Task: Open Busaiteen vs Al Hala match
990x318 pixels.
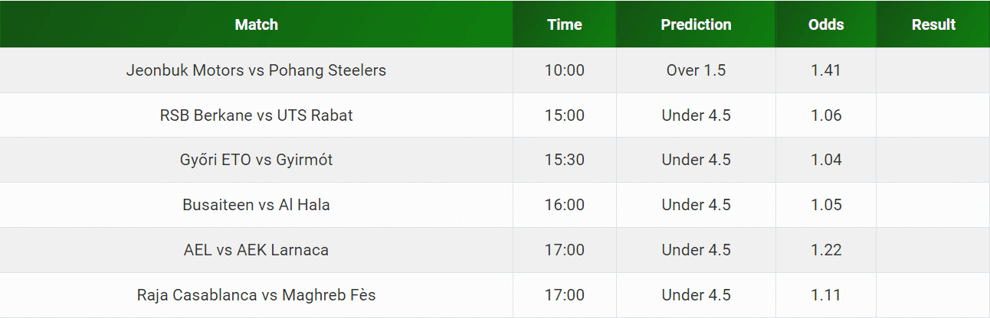Action: pos(256,205)
